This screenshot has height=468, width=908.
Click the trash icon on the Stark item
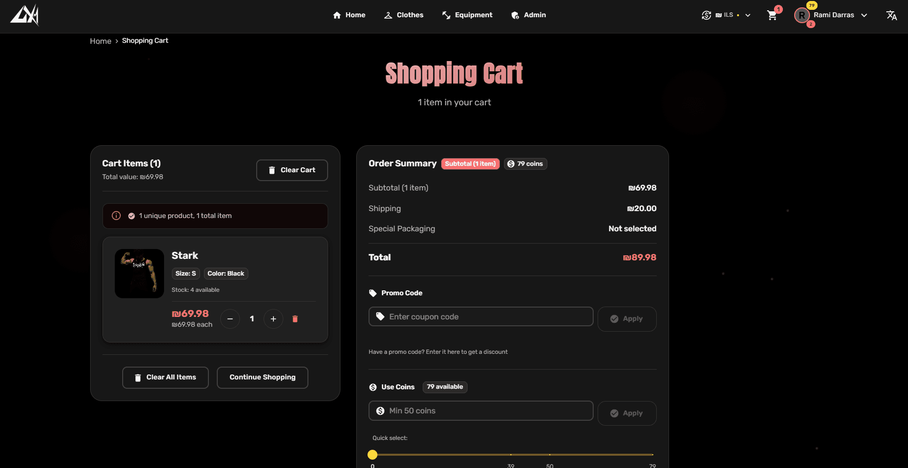pos(295,319)
